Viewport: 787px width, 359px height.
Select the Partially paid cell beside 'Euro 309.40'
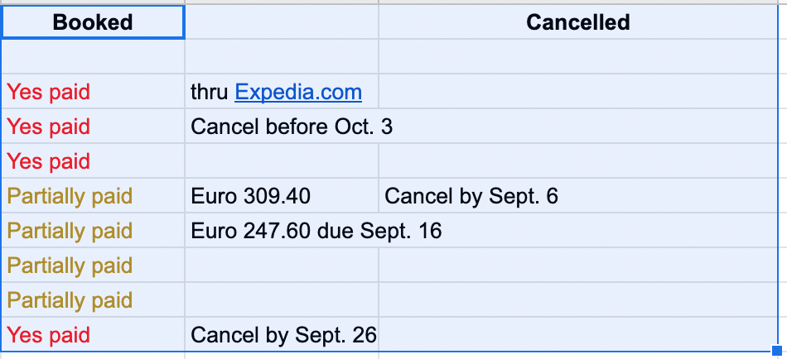93,195
